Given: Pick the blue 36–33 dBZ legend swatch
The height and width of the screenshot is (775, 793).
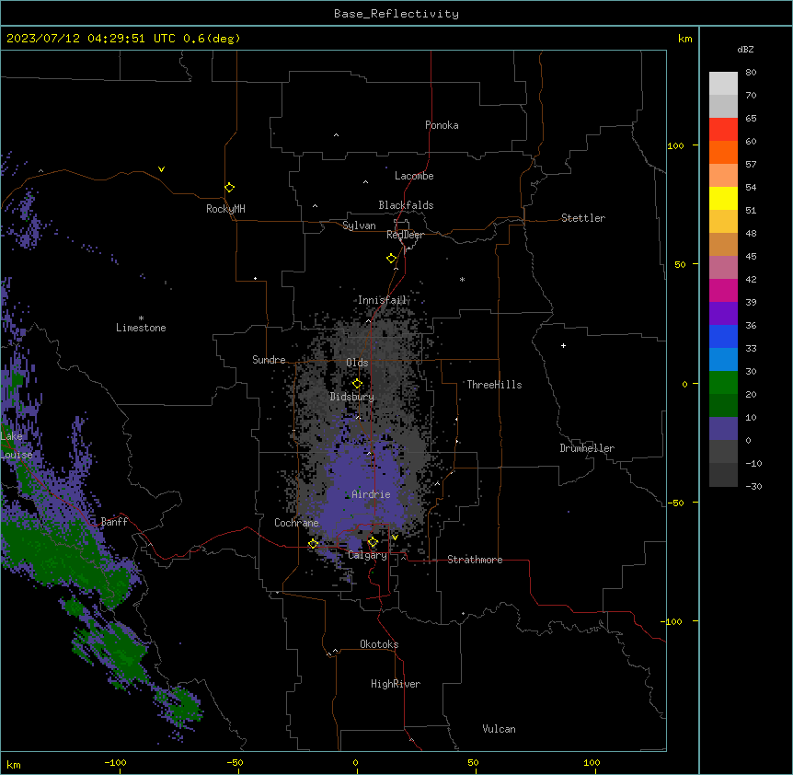Looking at the screenshot, I should pyautogui.click(x=723, y=336).
